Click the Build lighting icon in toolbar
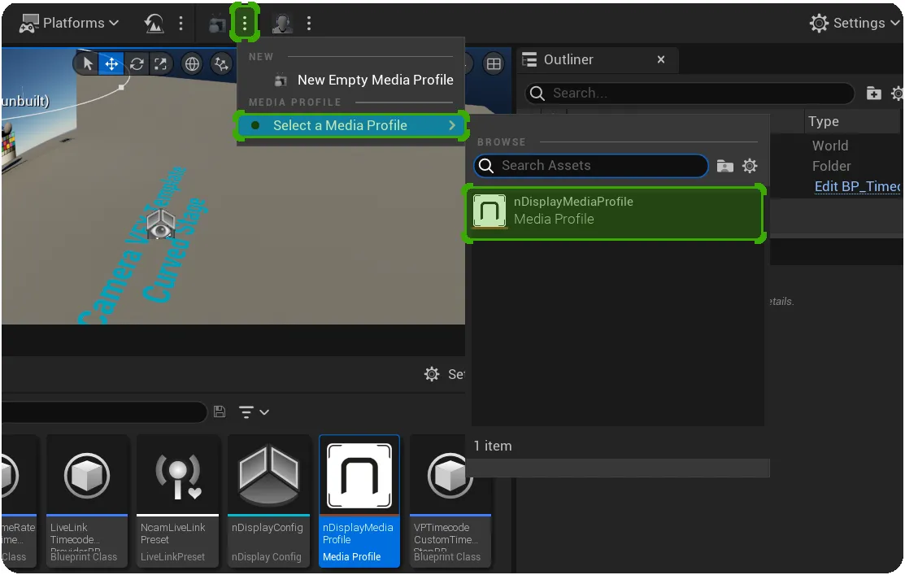This screenshot has width=905, height=575. [154, 23]
